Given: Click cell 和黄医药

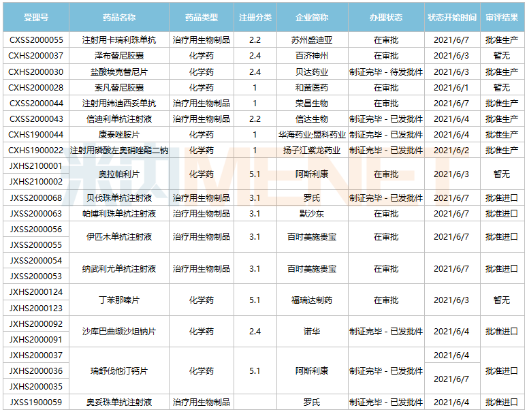Looking at the screenshot, I should pos(312,88).
